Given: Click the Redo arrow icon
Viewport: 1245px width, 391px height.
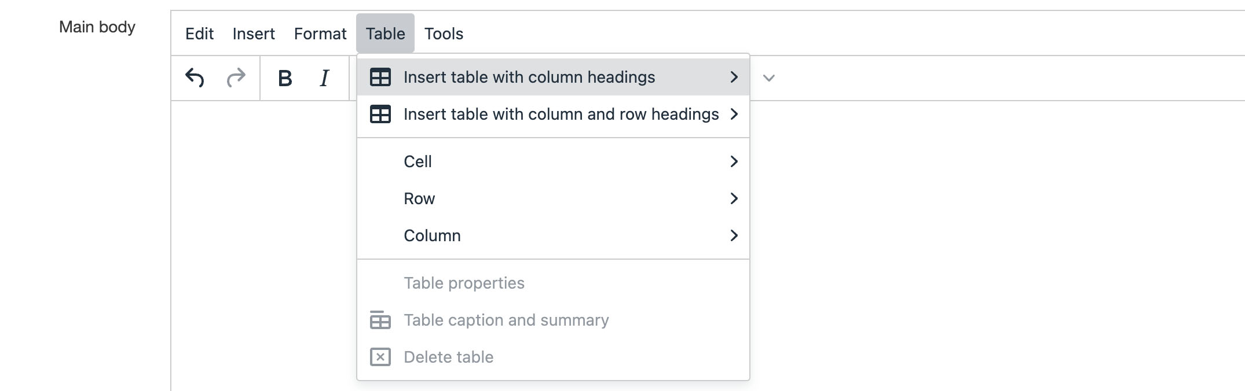Looking at the screenshot, I should (236, 78).
